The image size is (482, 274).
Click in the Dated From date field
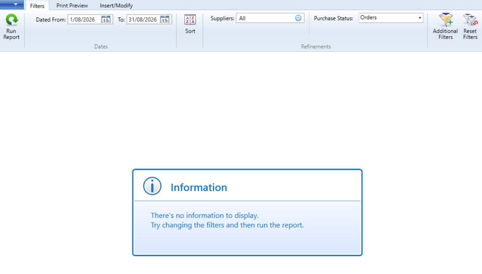click(84, 19)
